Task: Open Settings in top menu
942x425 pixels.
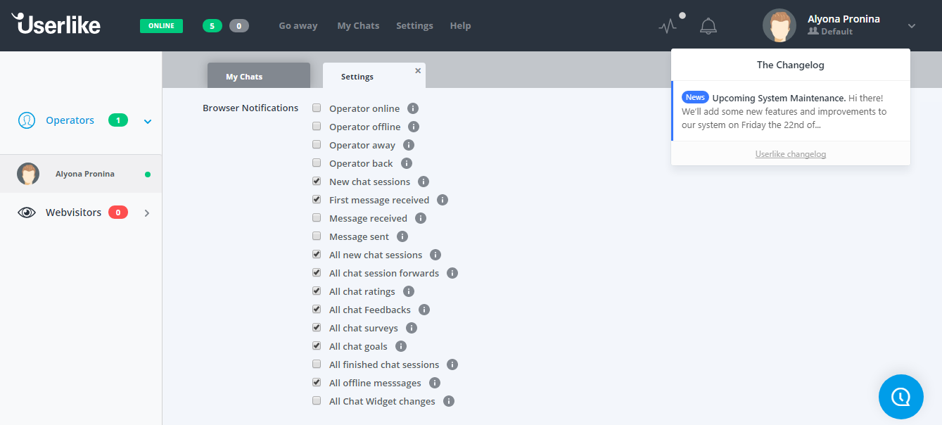Action: tap(414, 25)
